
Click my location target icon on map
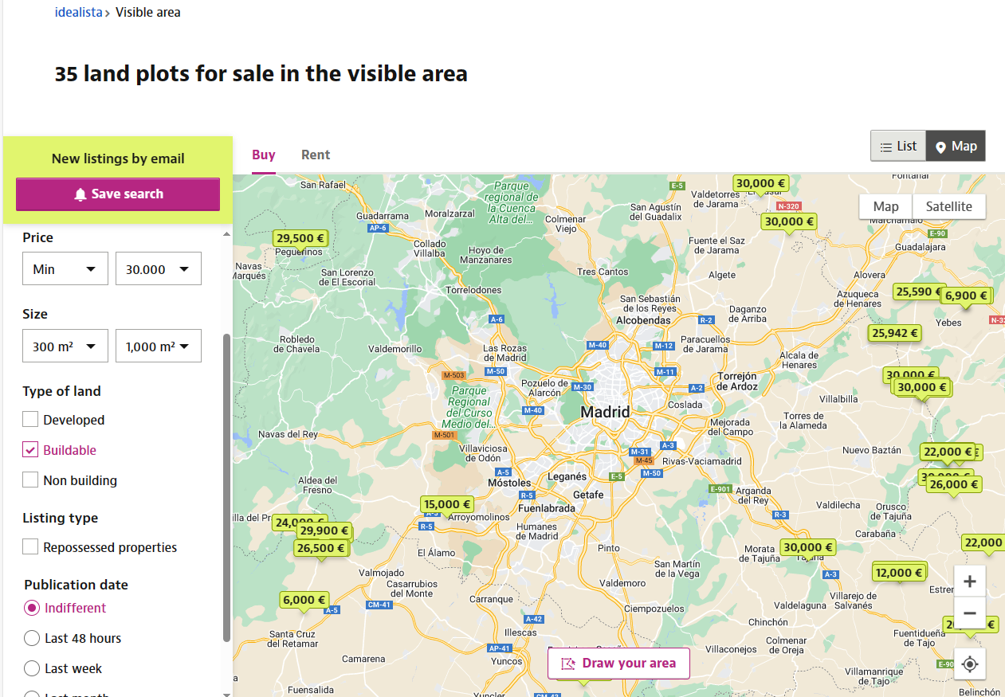970,664
